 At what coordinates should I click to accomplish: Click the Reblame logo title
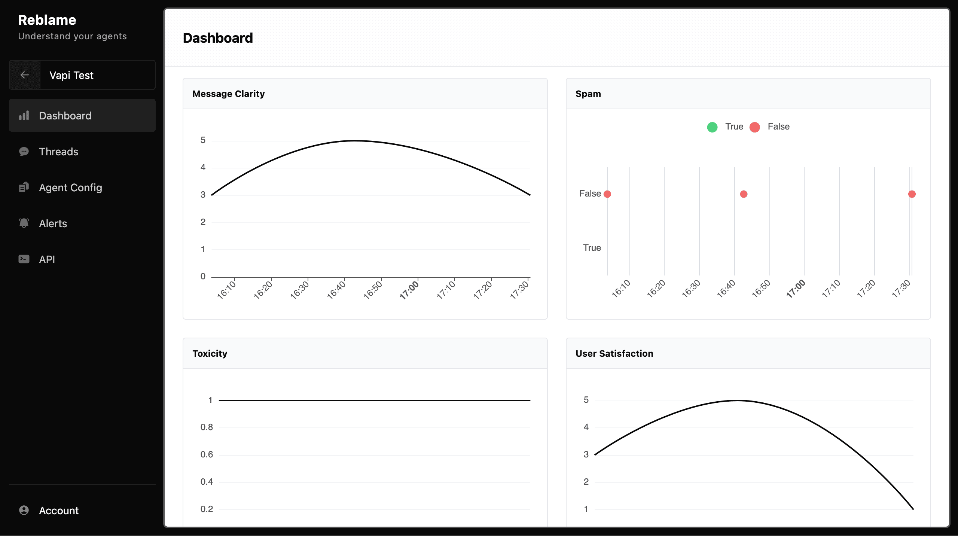tap(47, 20)
